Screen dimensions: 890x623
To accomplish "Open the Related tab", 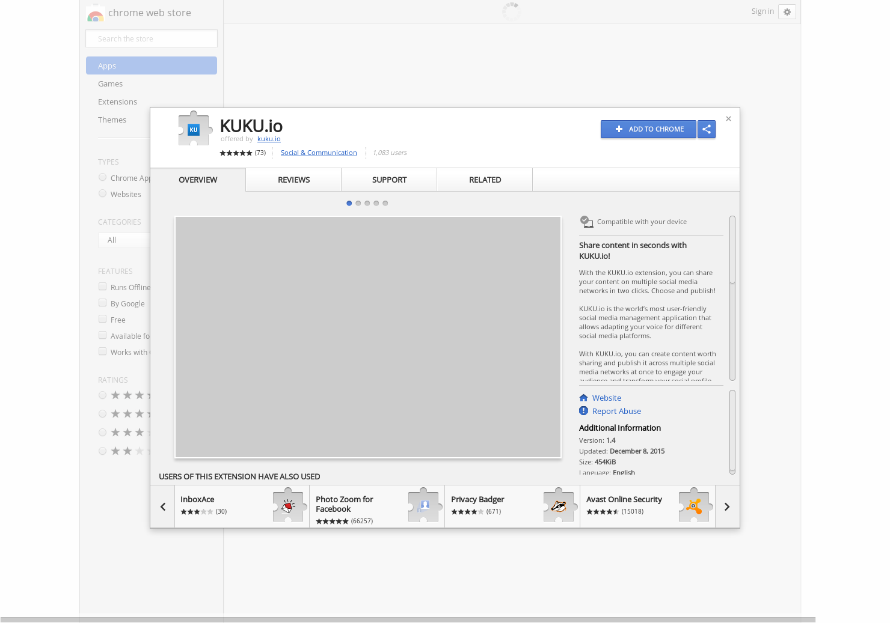I will (x=485, y=180).
